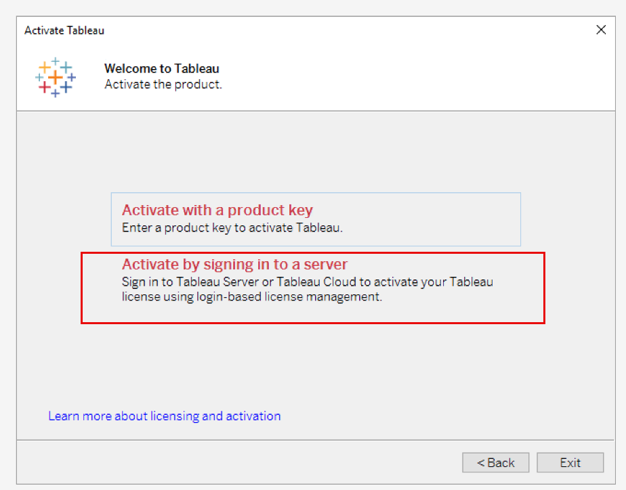Open Learn more about licensing and activation link

pyautogui.click(x=165, y=416)
